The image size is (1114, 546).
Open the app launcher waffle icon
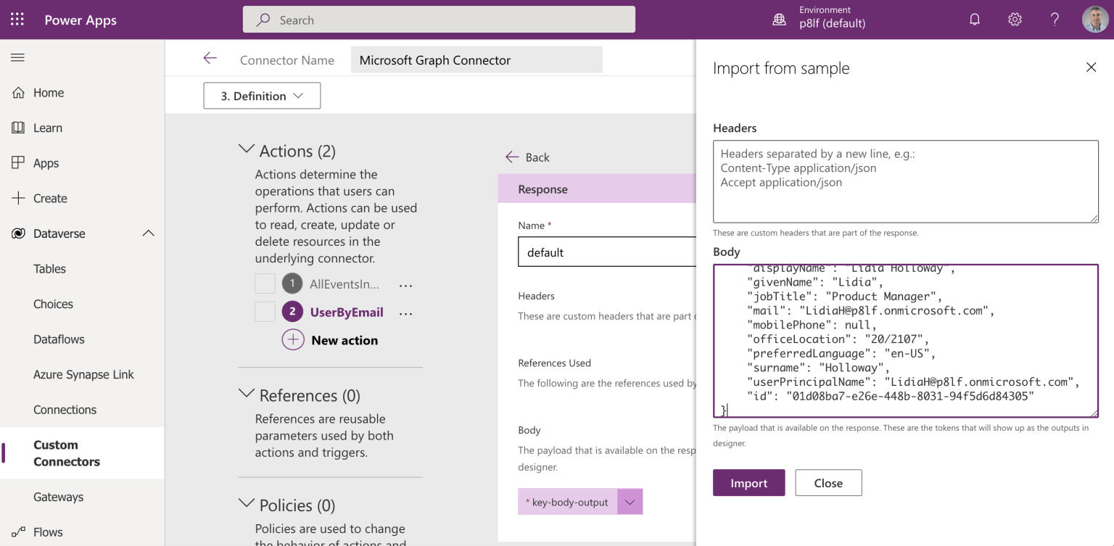[x=17, y=20]
